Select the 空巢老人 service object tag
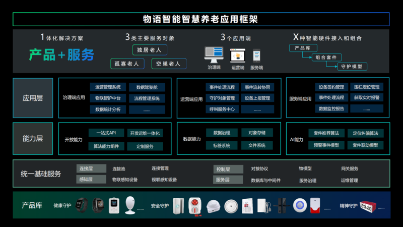403x227 pixels. click(x=169, y=64)
